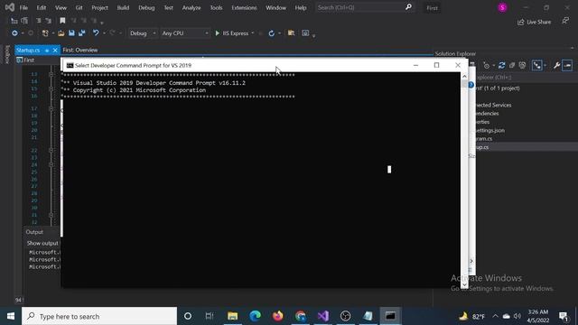Collapse code region at line 22
578x325 pixels.
tap(51, 150)
